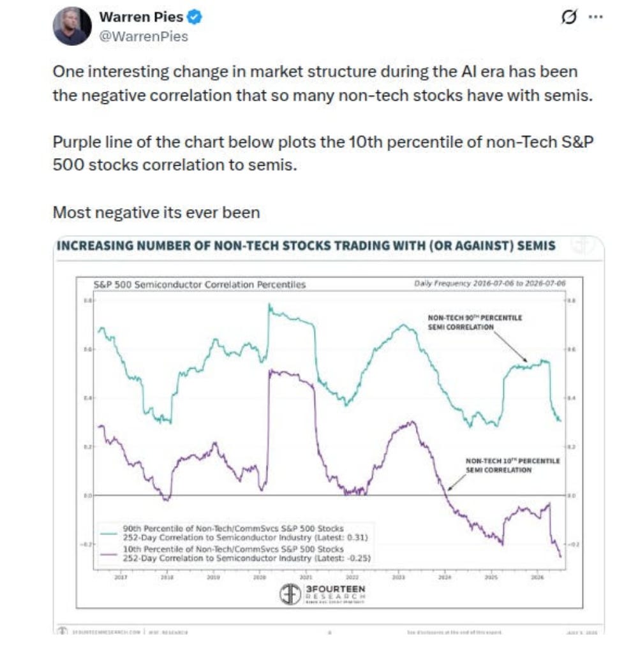Click the Daily Frequency date range text
The image size is (638, 662).
pos(490,283)
